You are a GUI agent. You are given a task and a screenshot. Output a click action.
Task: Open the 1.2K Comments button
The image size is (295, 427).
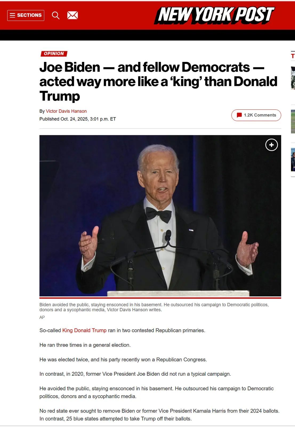[x=256, y=115]
